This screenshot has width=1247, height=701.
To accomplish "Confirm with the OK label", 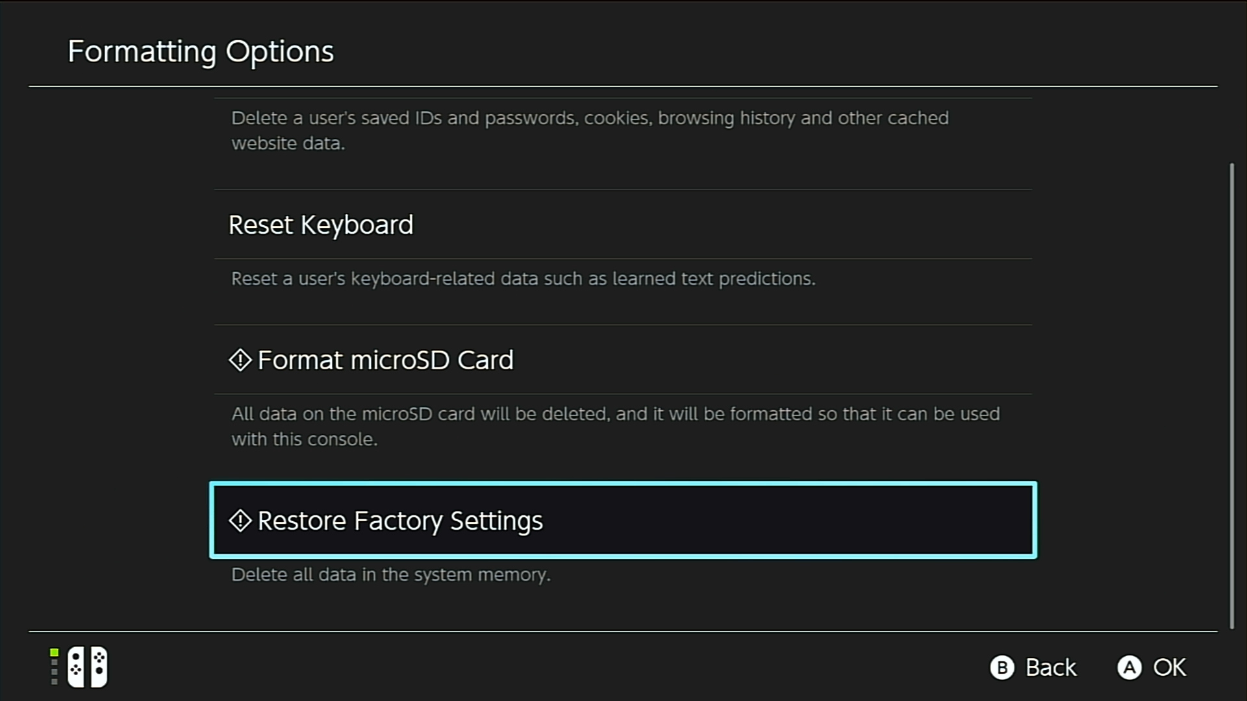I will [1169, 667].
